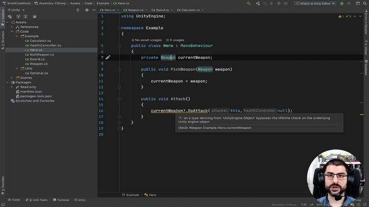This screenshot has height=207, width=369.
Task: Expand the Scenes folder
Action: [x=12, y=78]
